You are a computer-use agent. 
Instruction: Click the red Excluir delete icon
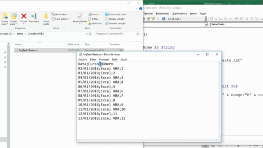tap(24, 16)
